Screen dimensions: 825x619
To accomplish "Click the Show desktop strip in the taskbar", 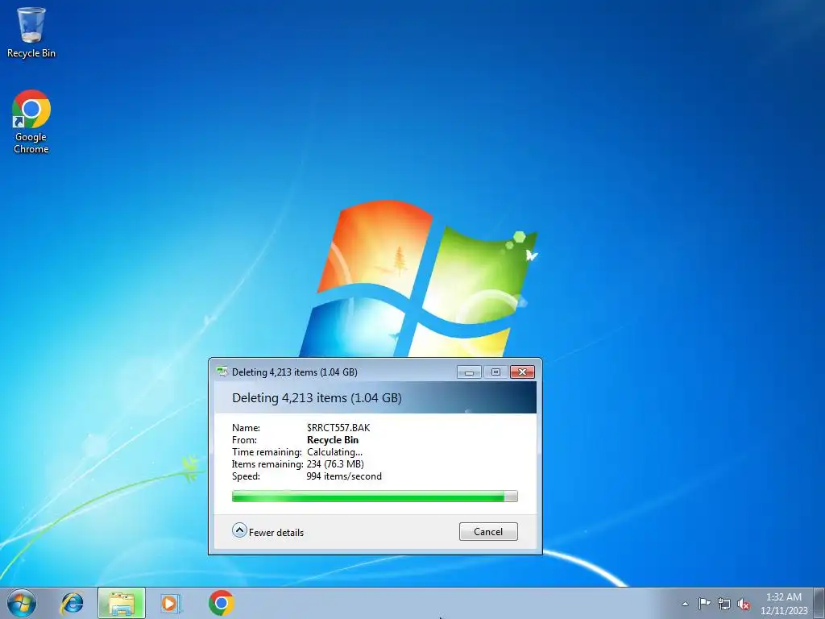I will click(x=819, y=603).
